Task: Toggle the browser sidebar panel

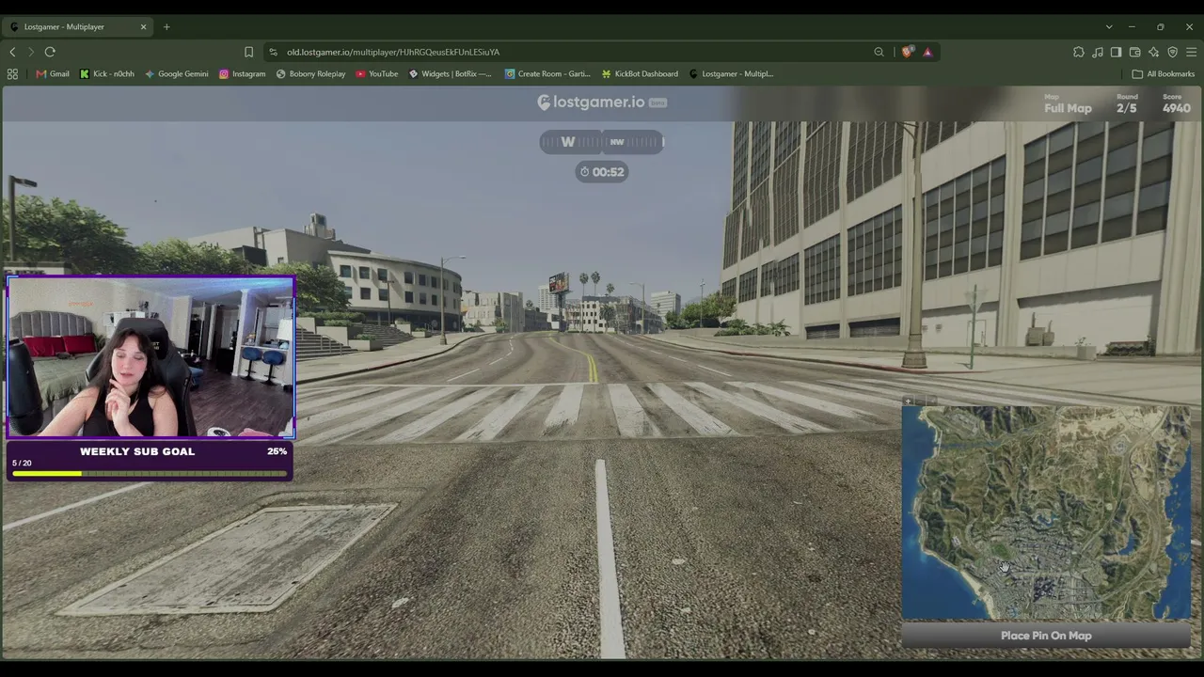Action: click(x=1116, y=52)
